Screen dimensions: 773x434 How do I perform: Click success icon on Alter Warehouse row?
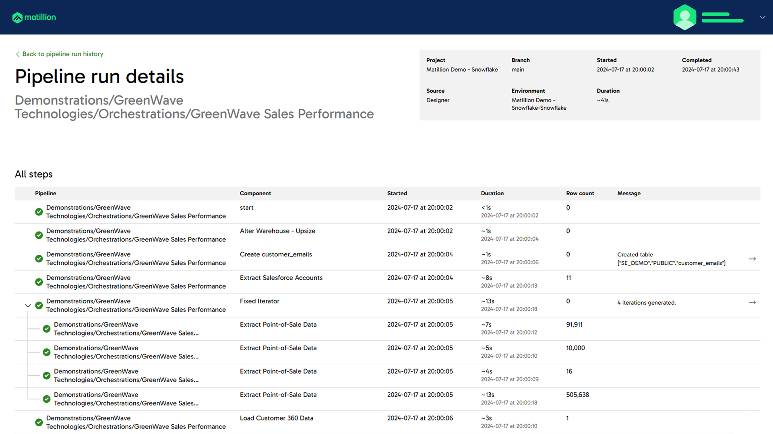(x=39, y=235)
